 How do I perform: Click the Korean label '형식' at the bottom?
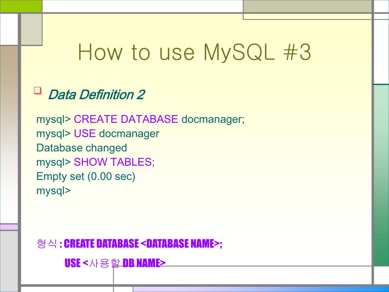pyautogui.click(x=47, y=244)
